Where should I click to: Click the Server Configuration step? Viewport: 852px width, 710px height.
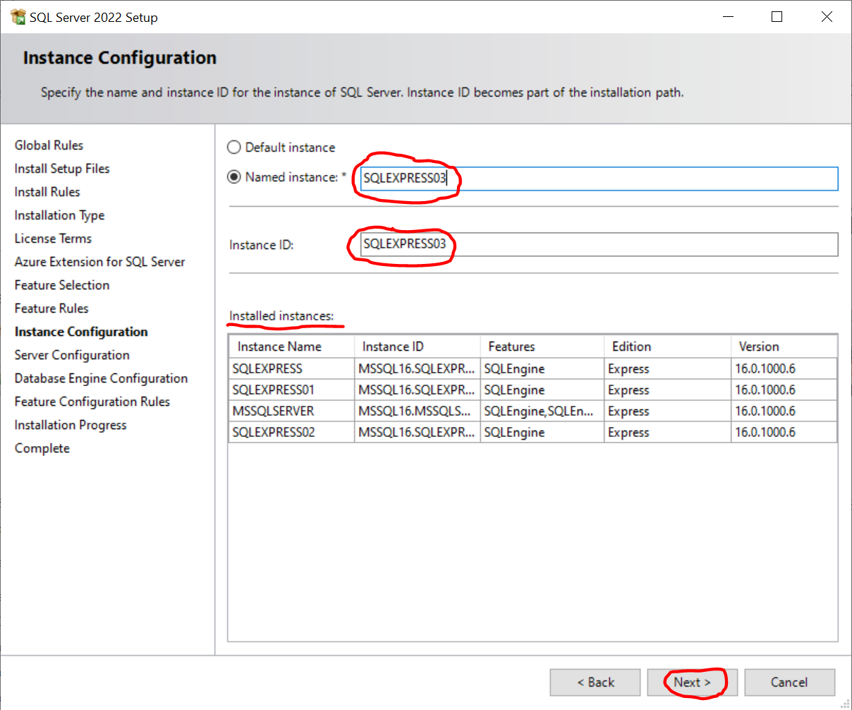pos(72,355)
